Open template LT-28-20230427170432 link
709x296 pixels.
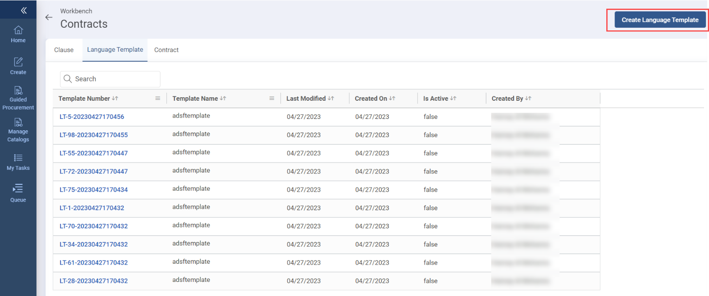(94, 281)
